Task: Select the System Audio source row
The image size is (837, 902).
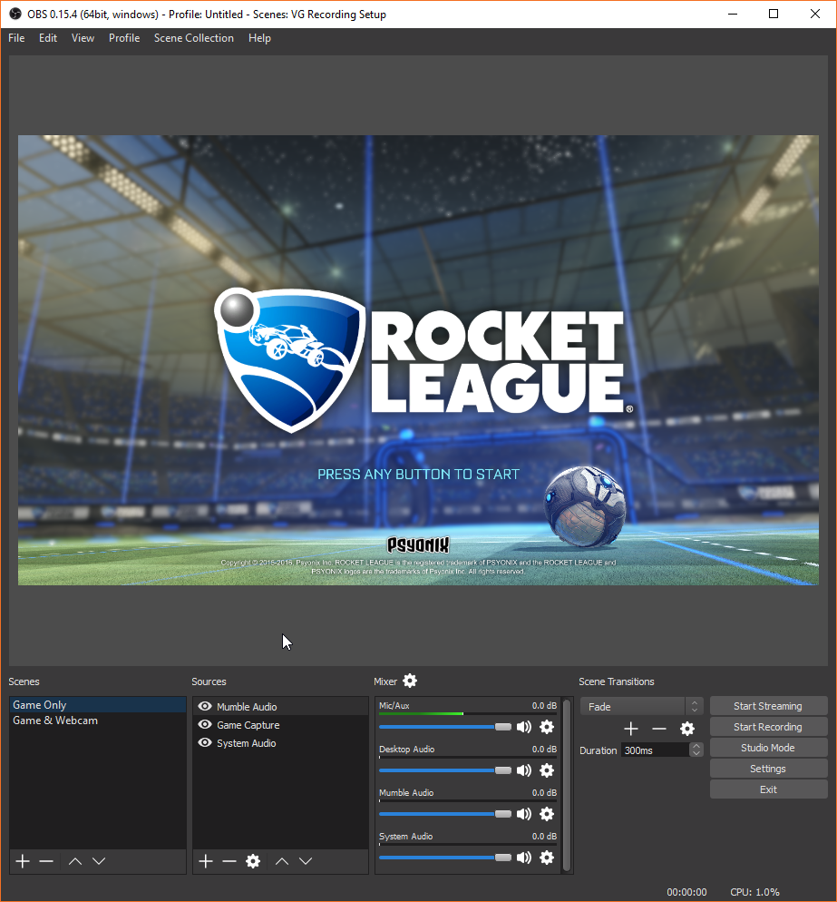Action: [x=280, y=743]
